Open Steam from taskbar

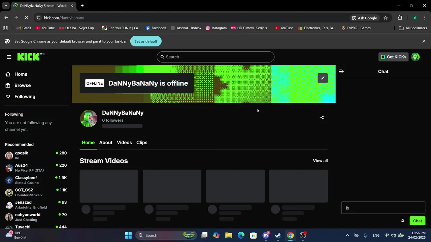click(x=278, y=235)
